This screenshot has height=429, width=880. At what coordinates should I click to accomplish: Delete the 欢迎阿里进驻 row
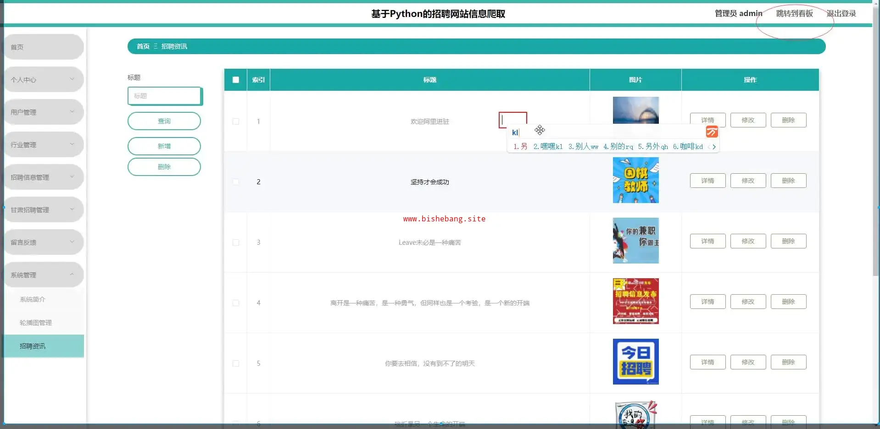(789, 120)
